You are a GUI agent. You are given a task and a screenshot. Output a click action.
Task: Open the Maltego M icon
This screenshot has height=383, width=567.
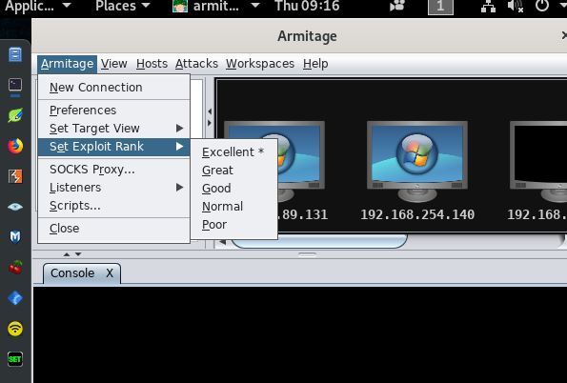click(15, 237)
